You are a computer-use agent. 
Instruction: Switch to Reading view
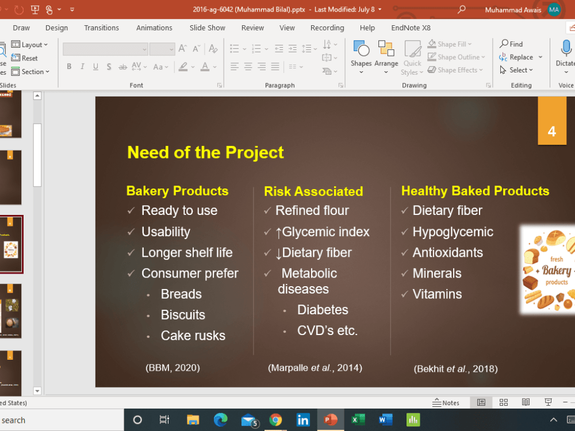[526, 402]
